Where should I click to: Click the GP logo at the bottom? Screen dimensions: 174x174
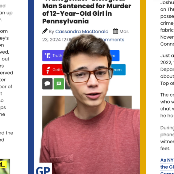(43, 170)
